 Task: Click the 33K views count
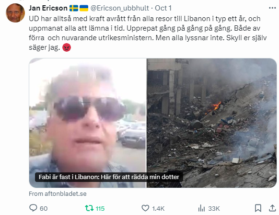tap(214, 208)
